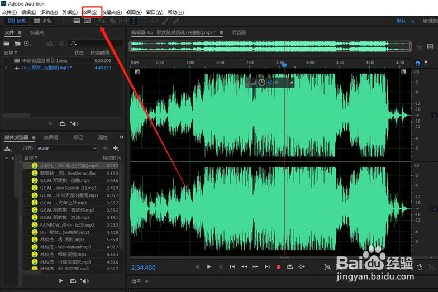Open the 帮助(H) menu

175,12
